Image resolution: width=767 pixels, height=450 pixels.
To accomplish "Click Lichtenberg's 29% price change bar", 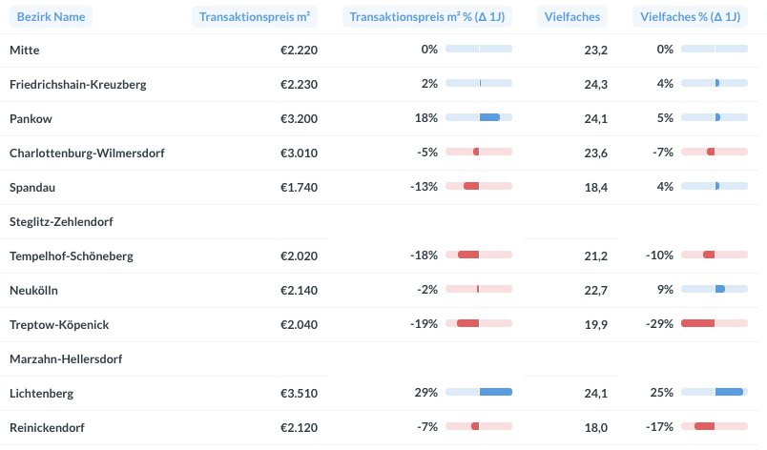I will click(479, 393).
